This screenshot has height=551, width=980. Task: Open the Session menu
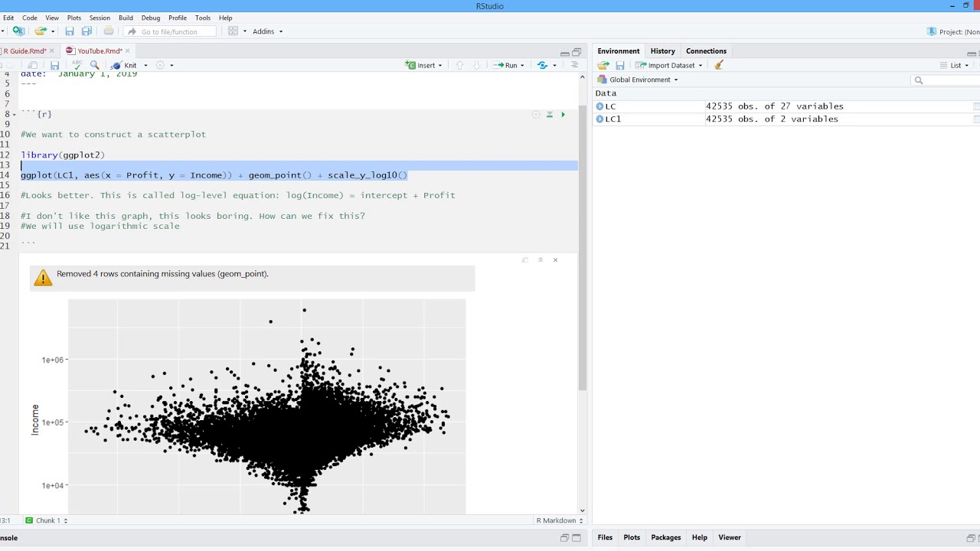click(100, 18)
